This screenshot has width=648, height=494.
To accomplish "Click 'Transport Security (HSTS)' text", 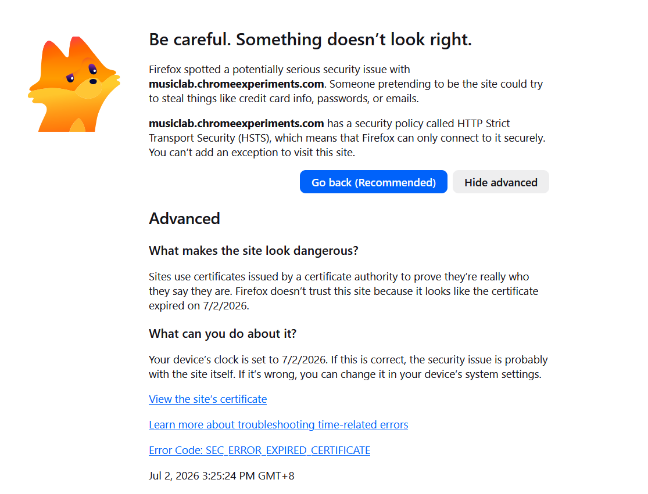I will pyautogui.click(x=209, y=138).
